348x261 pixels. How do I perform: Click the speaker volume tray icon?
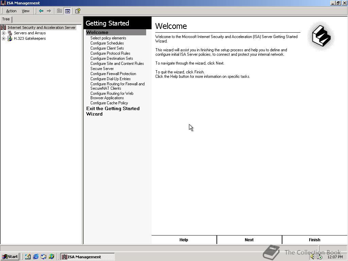pos(313,257)
